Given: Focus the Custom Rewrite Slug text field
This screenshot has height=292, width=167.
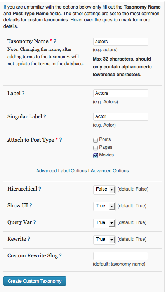Looking at the screenshot, I should (121, 256).
